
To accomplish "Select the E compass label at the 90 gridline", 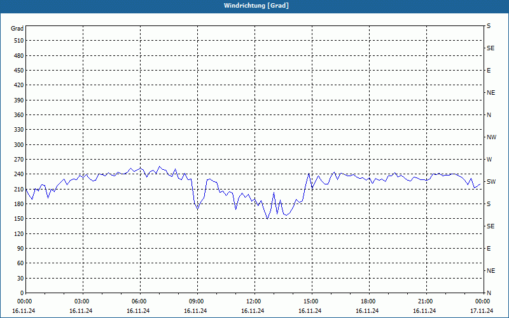I will point(489,249).
